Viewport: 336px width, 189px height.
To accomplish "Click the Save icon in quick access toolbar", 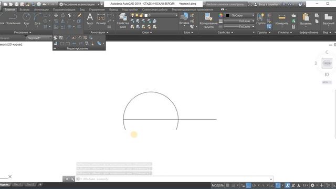I will (x=16, y=4).
